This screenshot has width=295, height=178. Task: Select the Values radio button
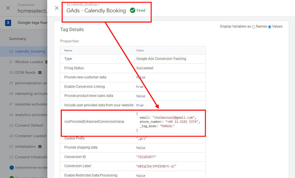tap(269, 27)
